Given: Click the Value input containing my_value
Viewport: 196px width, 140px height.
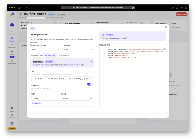Looking at the screenshot, I should 75,98.
